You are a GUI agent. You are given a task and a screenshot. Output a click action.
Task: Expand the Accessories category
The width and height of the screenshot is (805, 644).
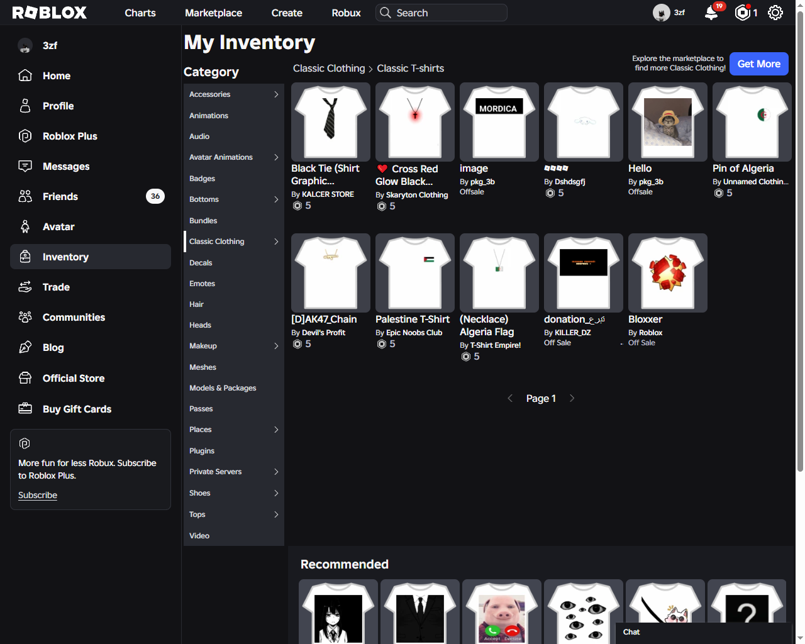point(276,94)
